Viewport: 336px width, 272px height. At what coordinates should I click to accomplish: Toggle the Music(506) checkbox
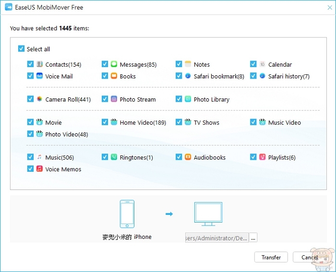31,157
